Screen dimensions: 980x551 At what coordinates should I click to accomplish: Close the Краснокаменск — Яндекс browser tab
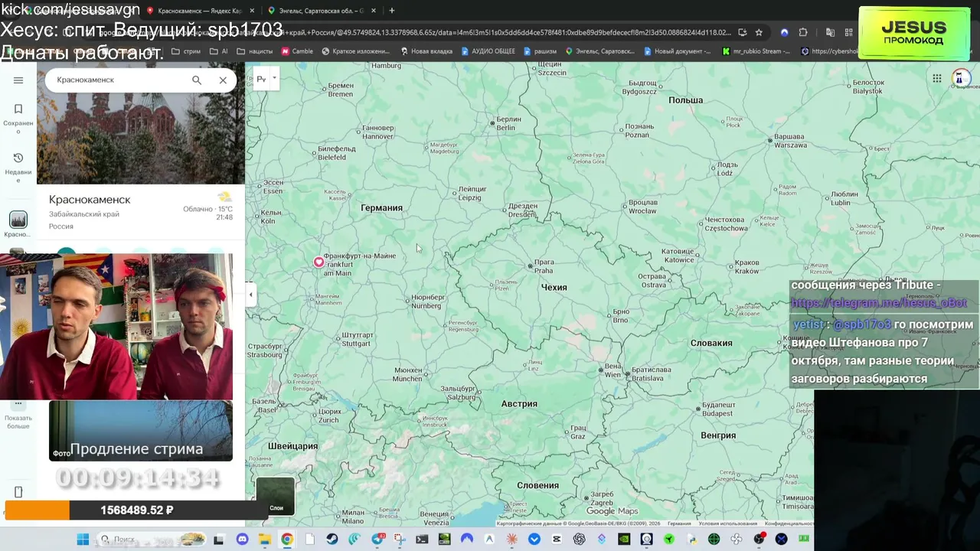[x=252, y=11]
